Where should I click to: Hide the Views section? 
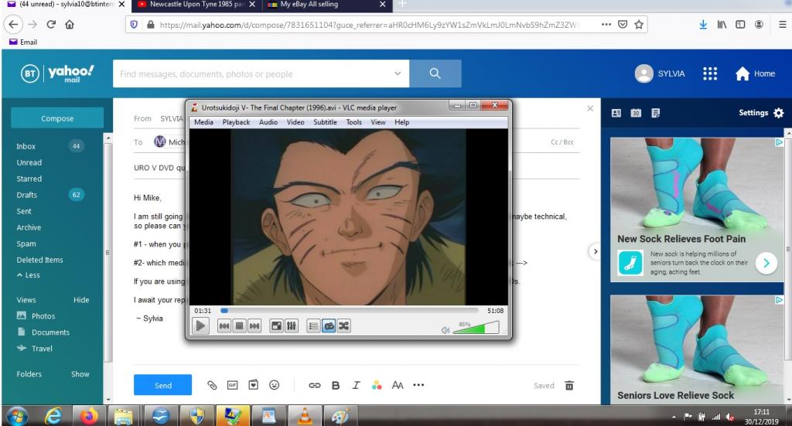[x=81, y=300]
